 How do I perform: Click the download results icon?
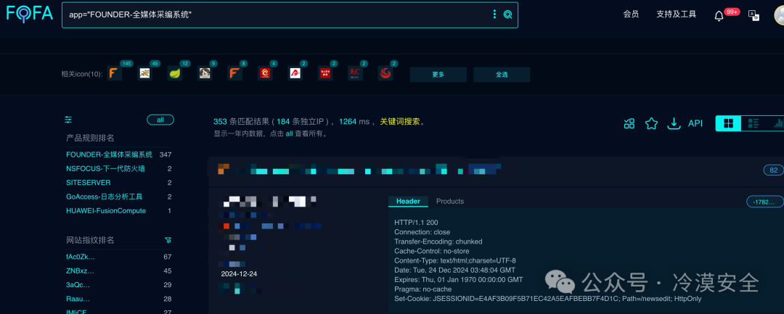674,123
